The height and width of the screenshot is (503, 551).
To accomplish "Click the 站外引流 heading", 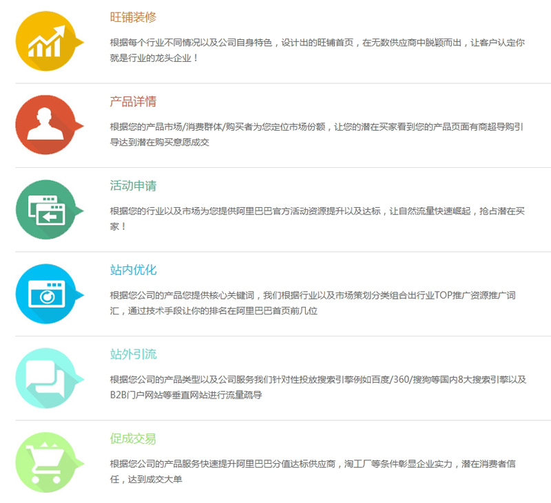I will click(x=133, y=354).
